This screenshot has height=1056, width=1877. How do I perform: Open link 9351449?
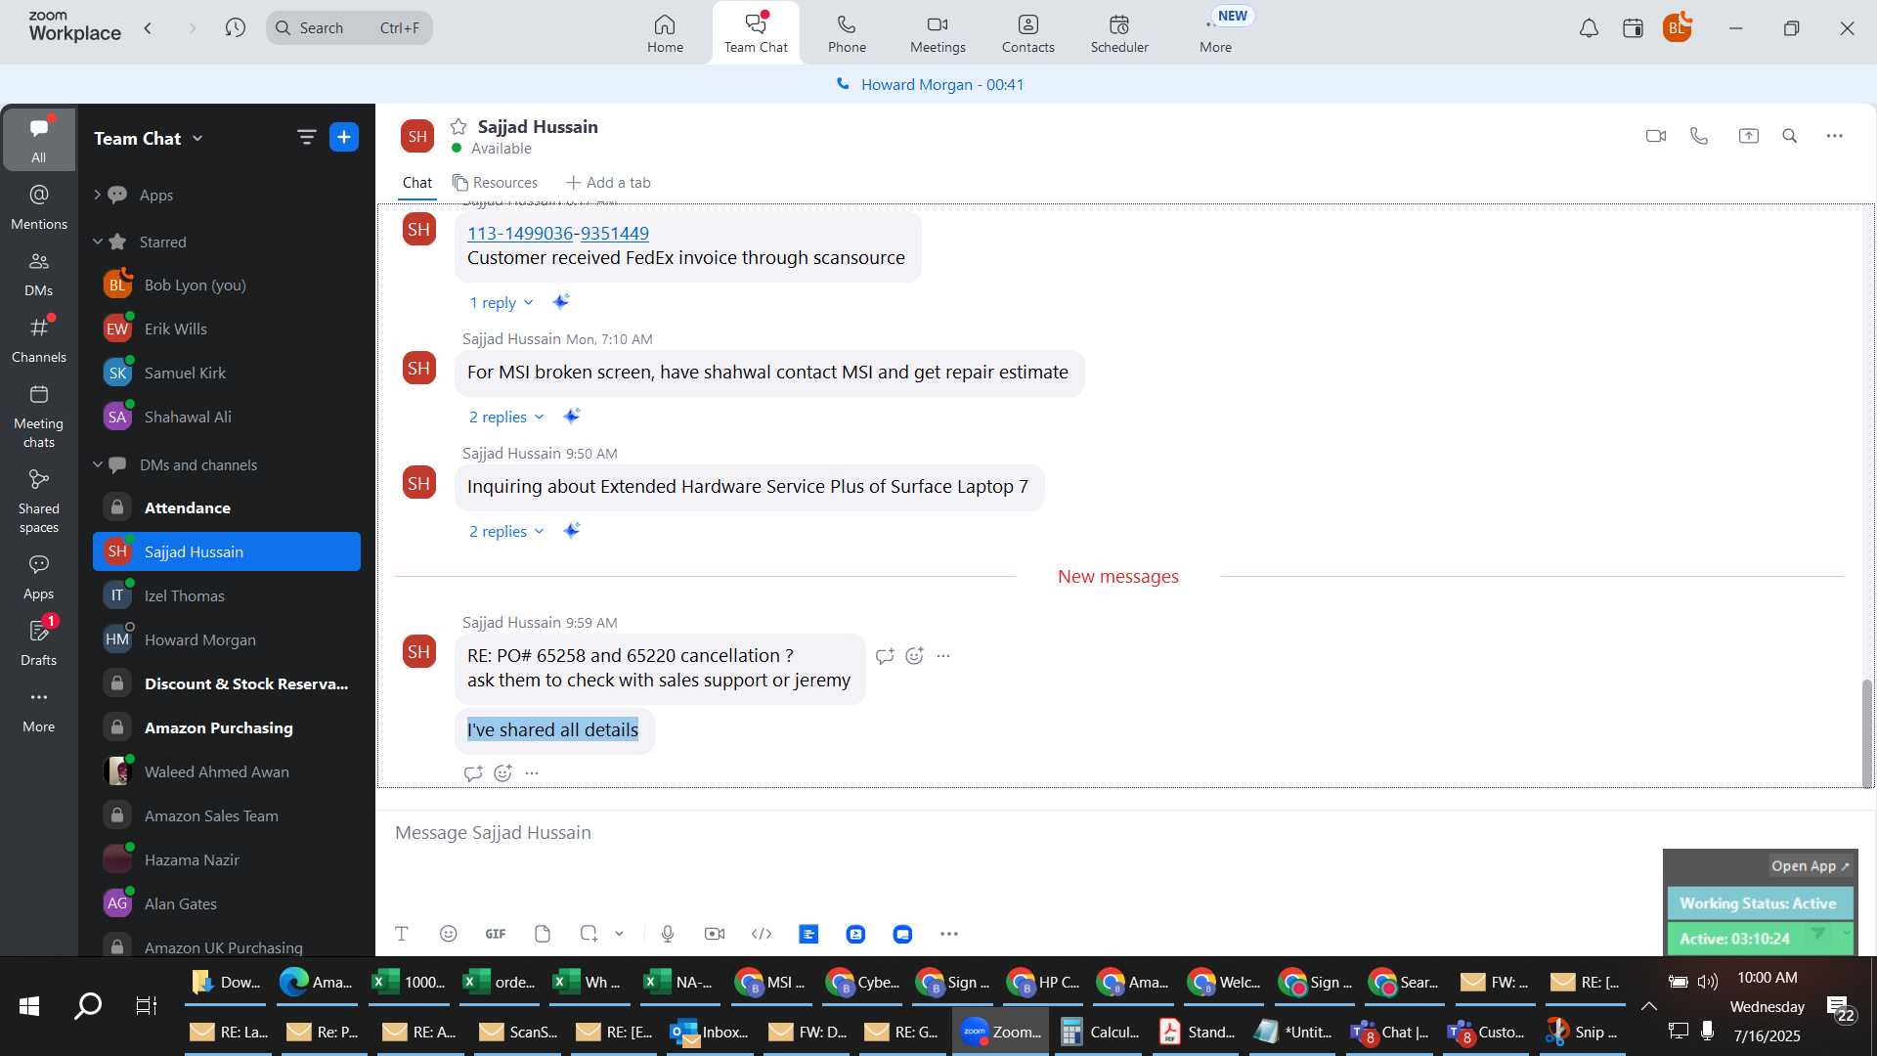pyautogui.click(x=615, y=234)
